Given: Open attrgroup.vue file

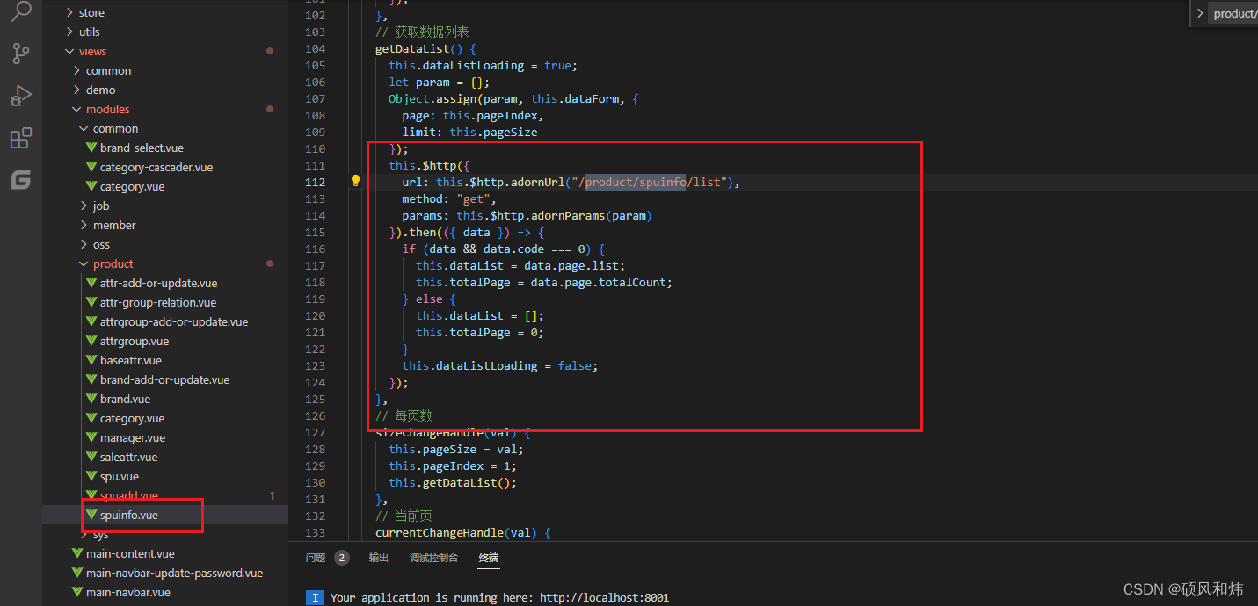Looking at the screenshot, I should (135, 341).
